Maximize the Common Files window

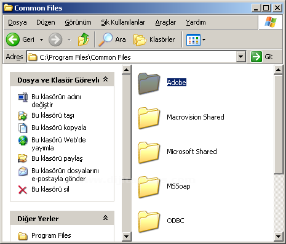(266, 8)
